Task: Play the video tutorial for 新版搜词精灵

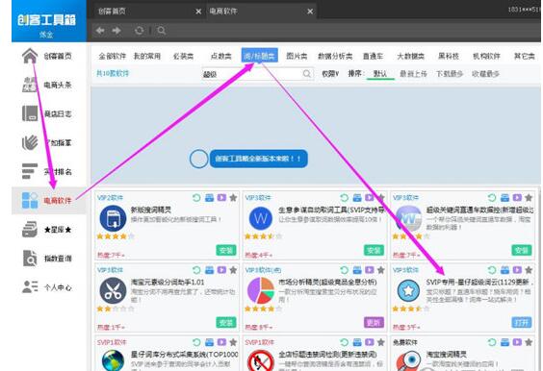Action: (221, 198)
